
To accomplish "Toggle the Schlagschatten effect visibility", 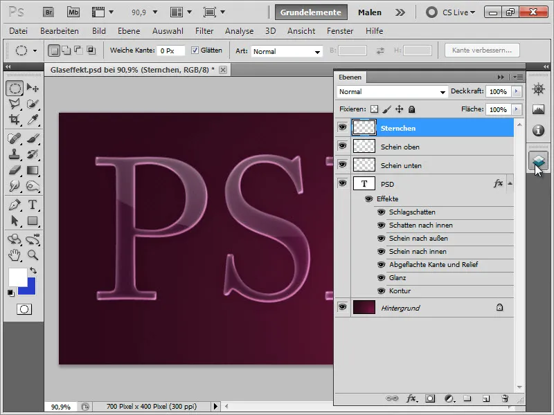I will coord(381,212).
